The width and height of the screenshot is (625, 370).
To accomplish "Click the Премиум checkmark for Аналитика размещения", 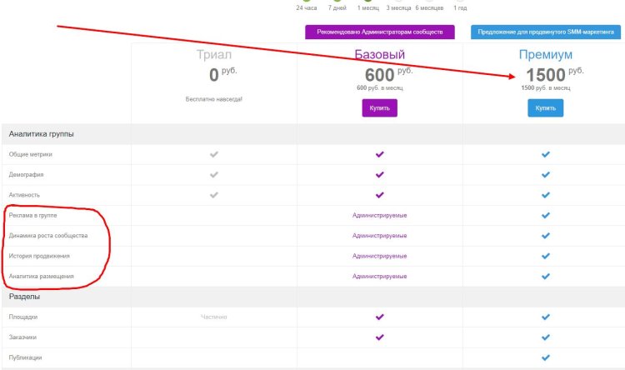I will point(545,276).
